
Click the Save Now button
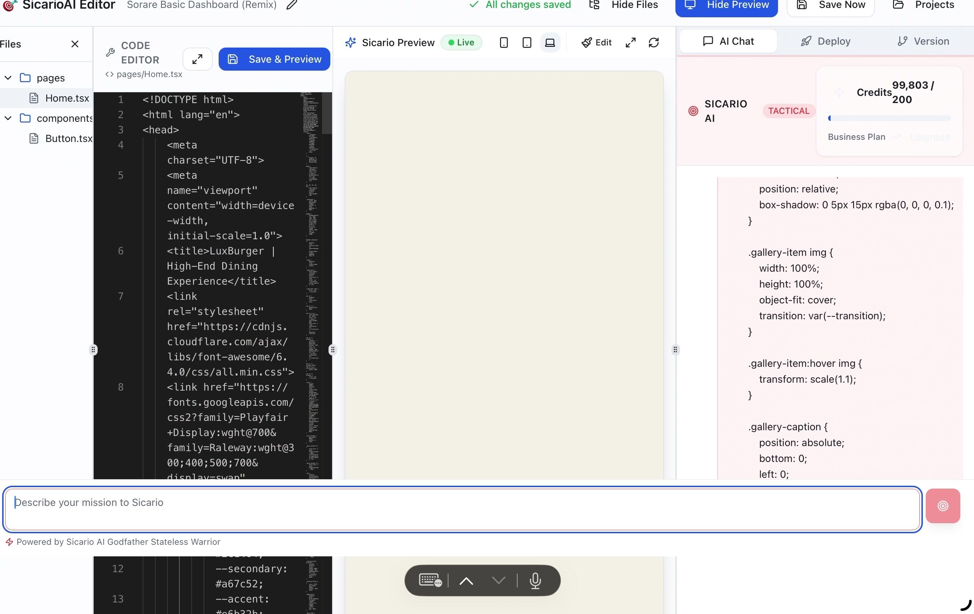click(x=830, y=6)
